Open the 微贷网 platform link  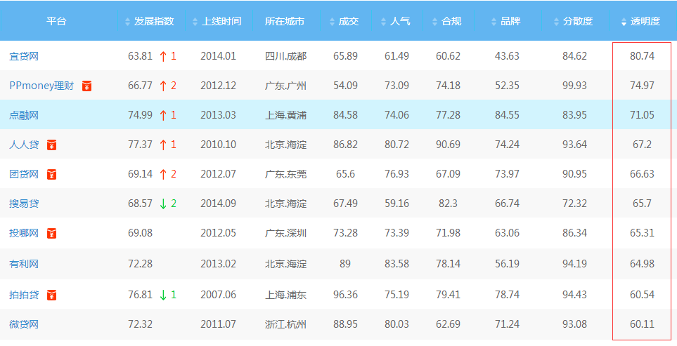[24, 324]
